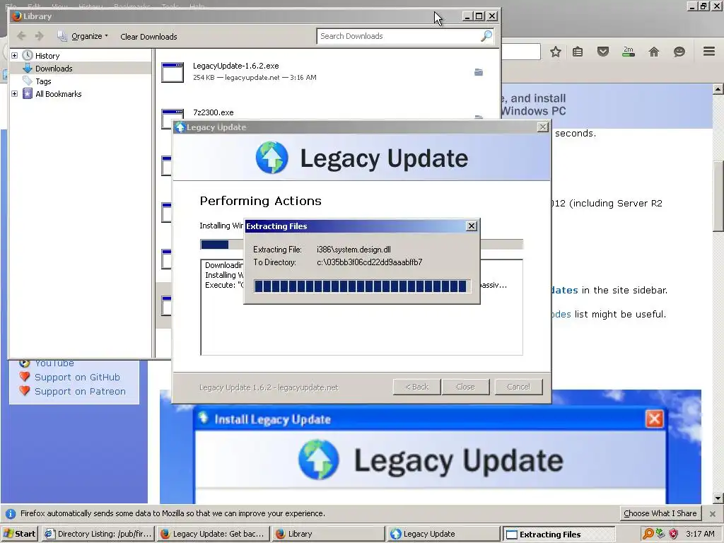This screenshot has width=724, height=543.
Task: Click the Windows Start button
Action: tap(20, 534)
